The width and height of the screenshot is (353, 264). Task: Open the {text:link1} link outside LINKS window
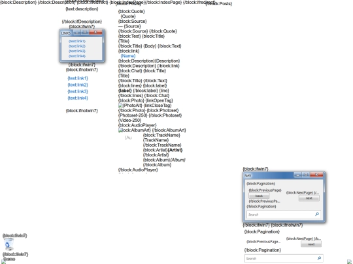(78, 78)
